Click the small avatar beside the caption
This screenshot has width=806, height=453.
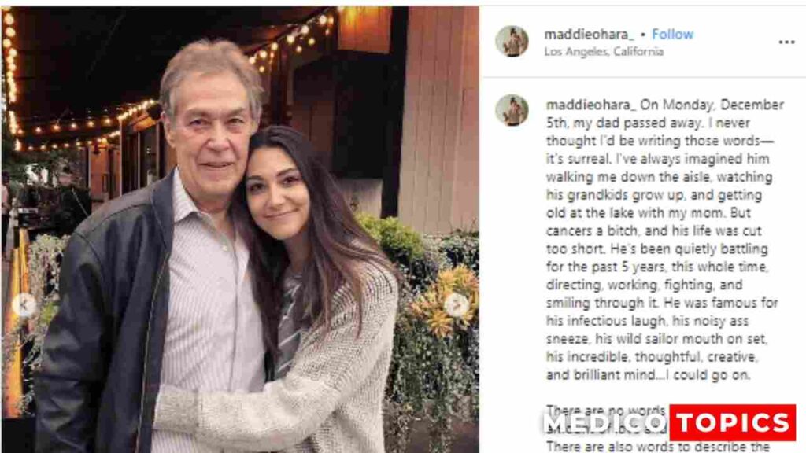[x=512, y=111]
